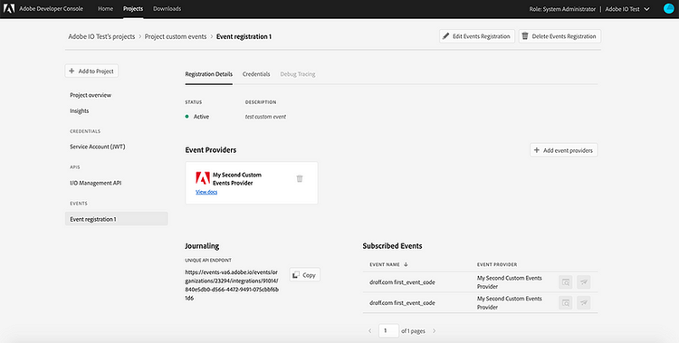Screen dimensions: 679x343
Task: Sort by Event Name arrow
Action: click(x=406, y=264)
